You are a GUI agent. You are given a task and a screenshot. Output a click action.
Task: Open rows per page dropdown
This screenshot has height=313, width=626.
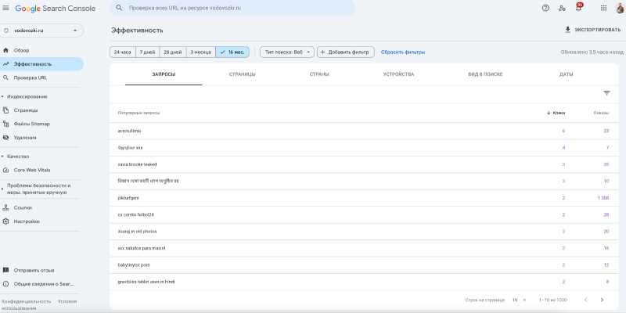pos(520,300)
